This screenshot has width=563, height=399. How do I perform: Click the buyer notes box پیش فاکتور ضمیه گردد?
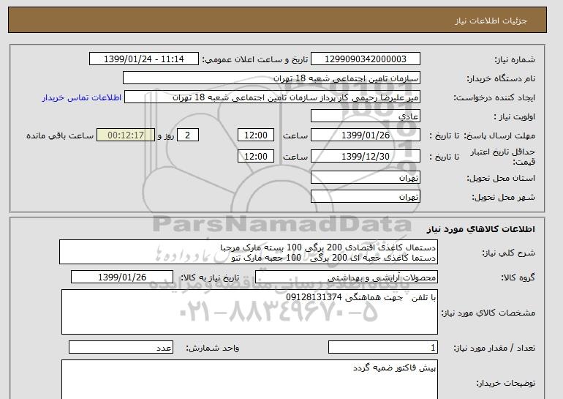[x=249, y=379]
